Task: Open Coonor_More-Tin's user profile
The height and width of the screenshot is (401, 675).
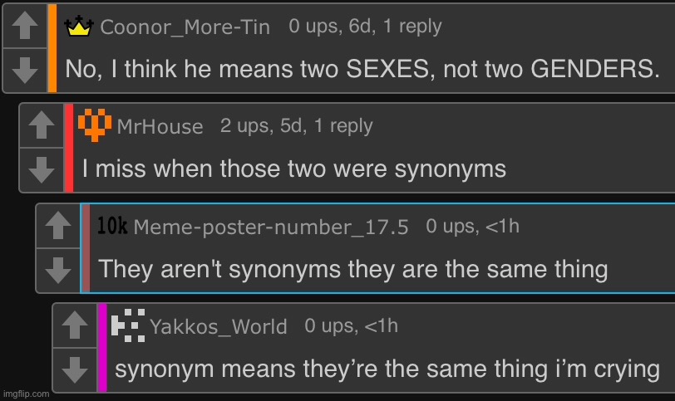Action: pos(185,27)
